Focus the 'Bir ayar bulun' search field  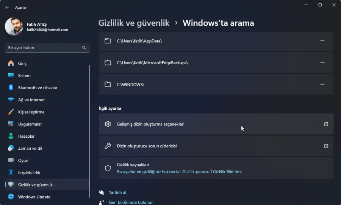(x=47, y=48)
